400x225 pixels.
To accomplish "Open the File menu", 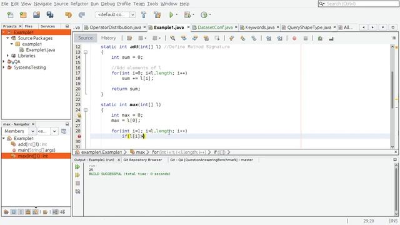I will point(5,4).
